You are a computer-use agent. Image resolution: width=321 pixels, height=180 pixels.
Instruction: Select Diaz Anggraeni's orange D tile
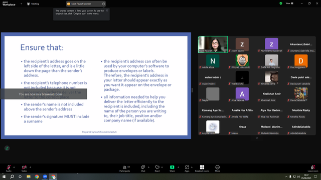[x=301, y=61]
